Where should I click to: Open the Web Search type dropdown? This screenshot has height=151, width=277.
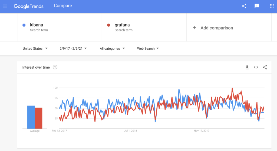coord(148,49)
